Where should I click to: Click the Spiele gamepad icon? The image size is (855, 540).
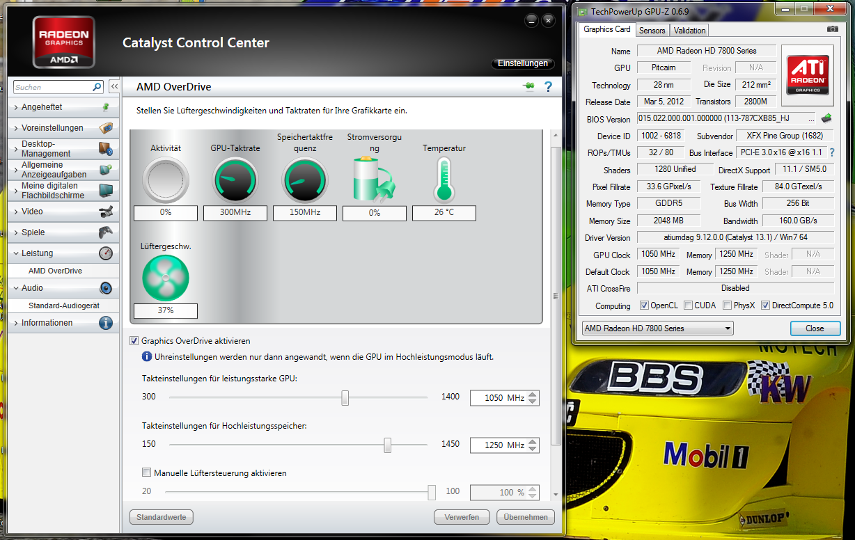(x=105, y=232)
